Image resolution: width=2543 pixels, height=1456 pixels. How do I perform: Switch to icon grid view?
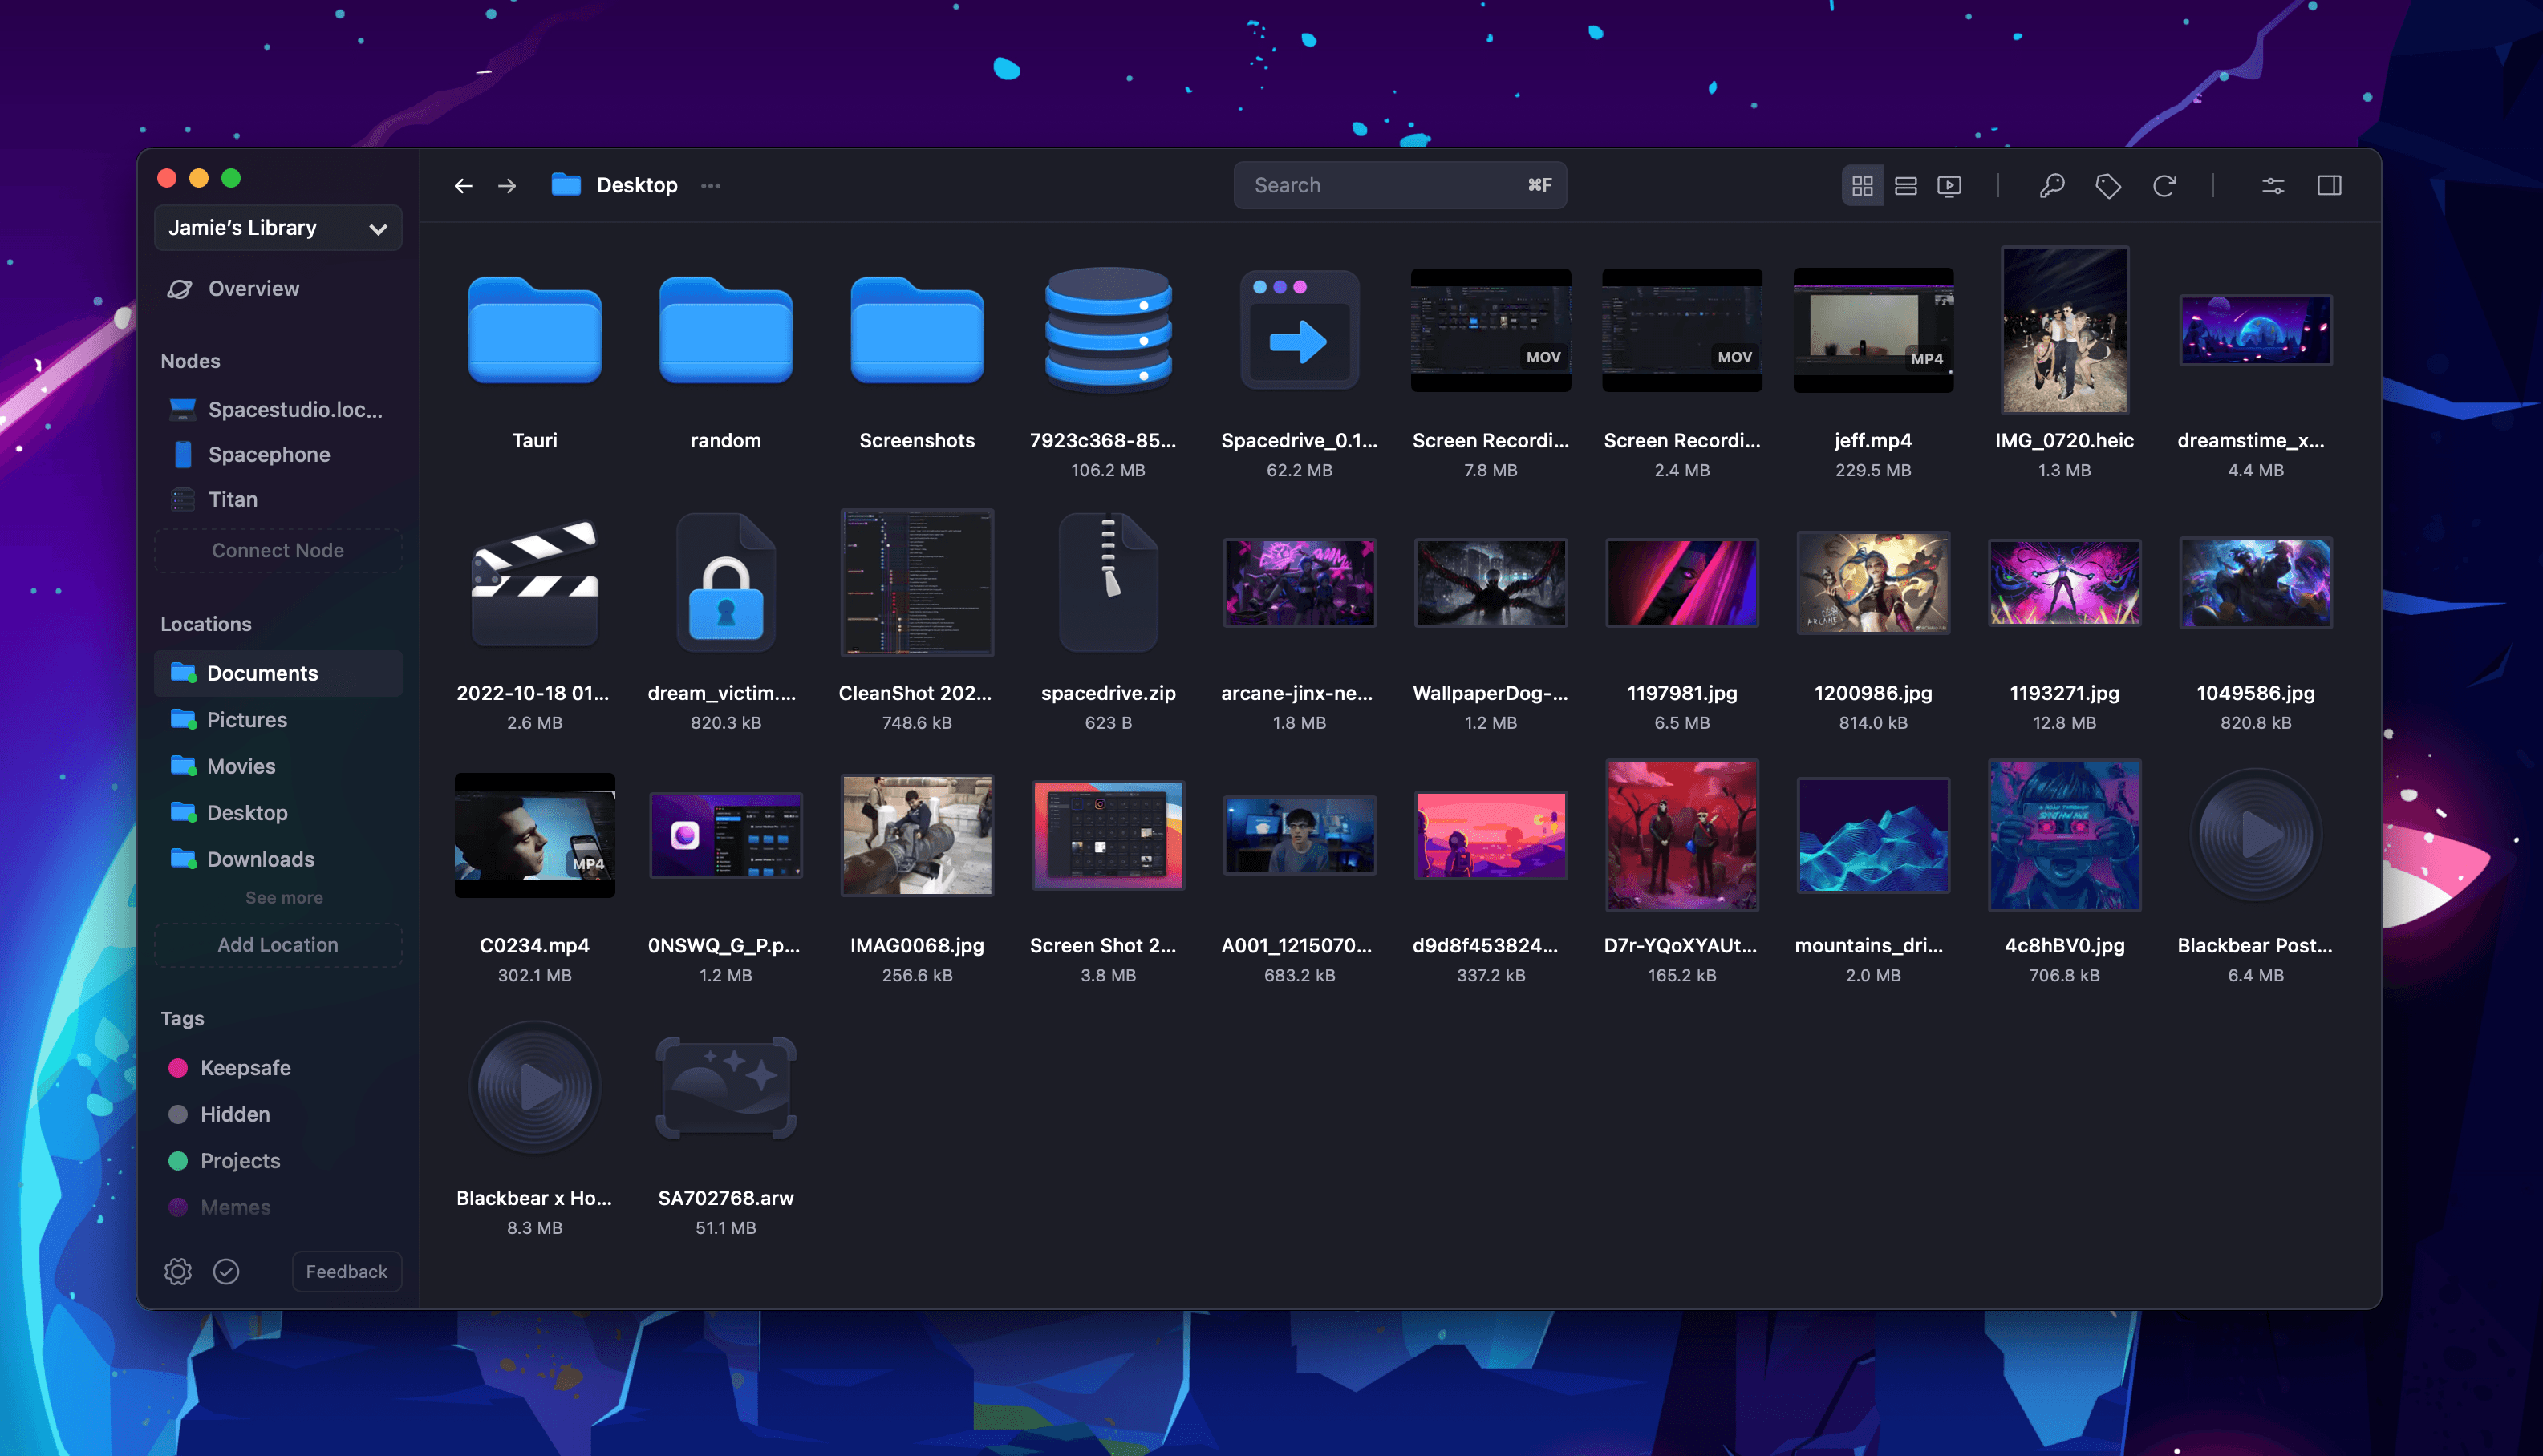(x=1862, y=185)
